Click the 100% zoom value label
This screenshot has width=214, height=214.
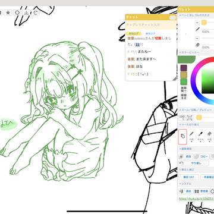pyautogui.click(x=182, y=117)
